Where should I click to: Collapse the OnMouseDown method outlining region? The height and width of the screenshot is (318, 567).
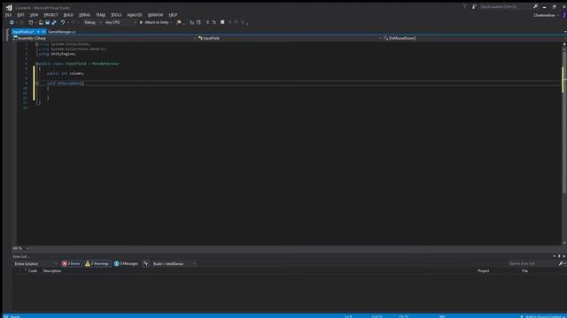pos(36,83)
